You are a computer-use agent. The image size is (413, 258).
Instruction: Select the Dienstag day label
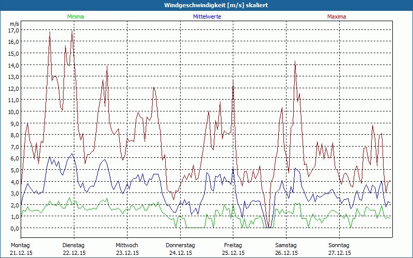[x=73, y=245]
